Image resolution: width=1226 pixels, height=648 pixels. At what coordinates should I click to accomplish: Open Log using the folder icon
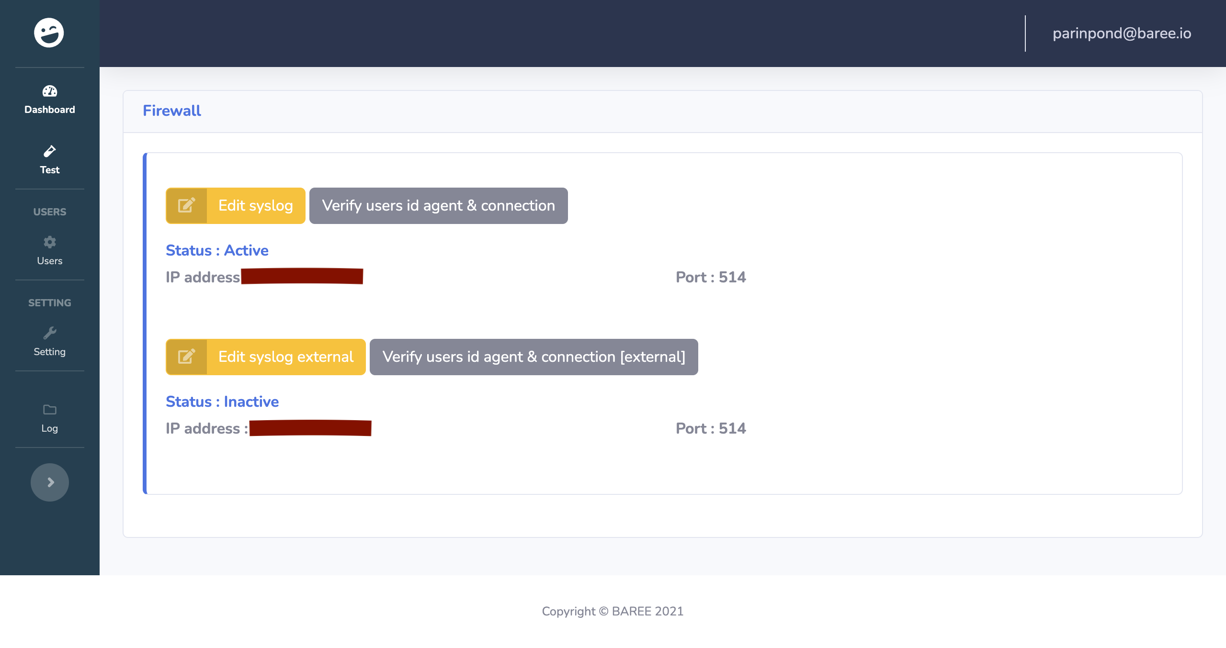coord(49,410)
